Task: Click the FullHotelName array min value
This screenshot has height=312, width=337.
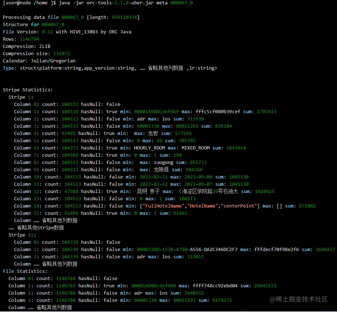Action: (200, 206)
